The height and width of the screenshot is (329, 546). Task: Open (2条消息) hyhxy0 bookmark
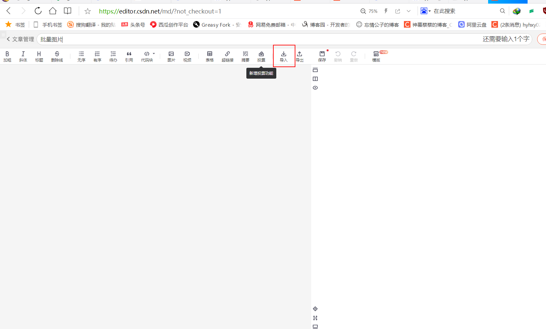click(516, 25)
